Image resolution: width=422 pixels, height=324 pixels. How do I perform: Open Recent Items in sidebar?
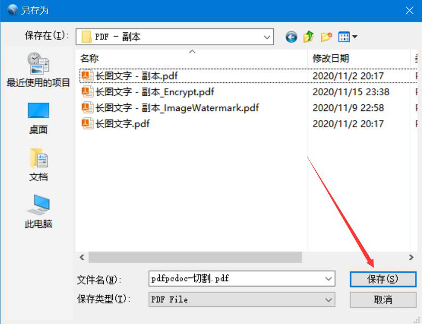tap(38, 70)
